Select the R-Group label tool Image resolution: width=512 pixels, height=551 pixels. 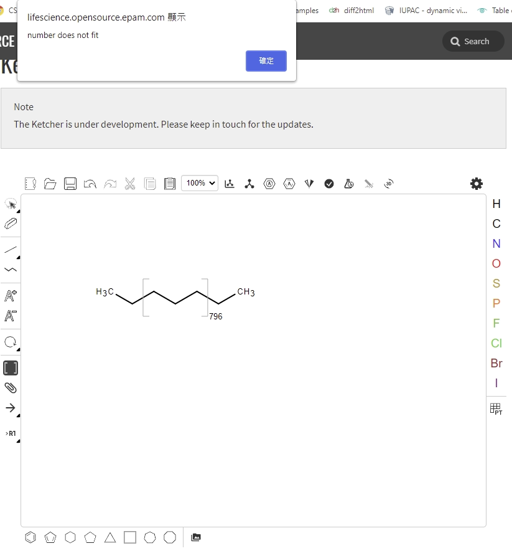[11, 433]
